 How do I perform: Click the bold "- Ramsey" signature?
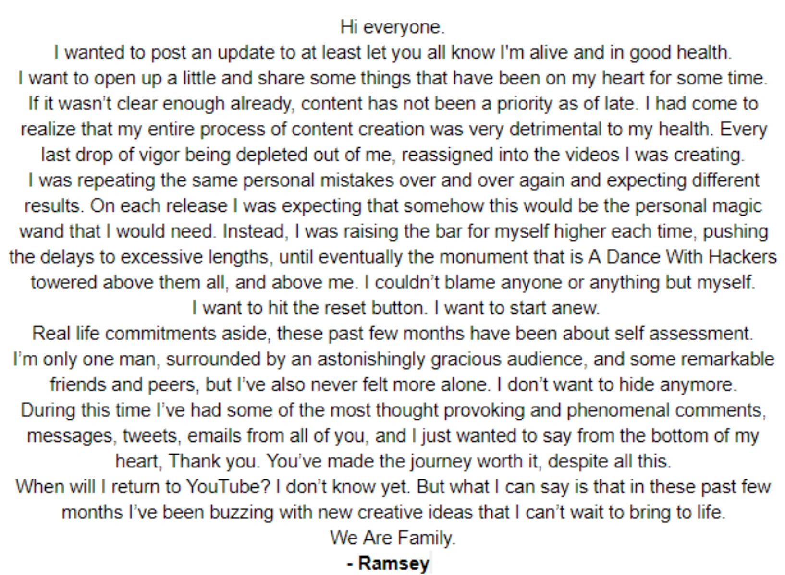tap(388, 563)
